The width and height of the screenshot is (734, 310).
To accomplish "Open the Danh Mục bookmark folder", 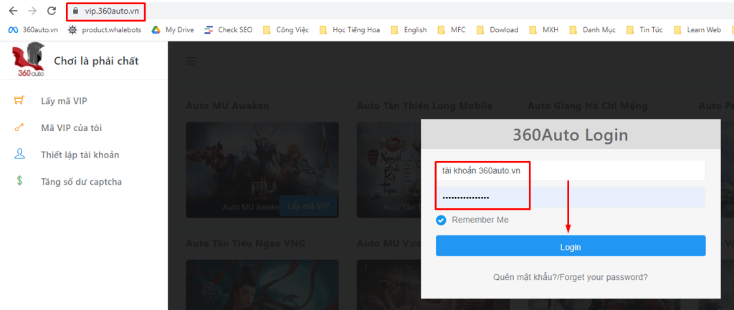I will coord(592,30).
